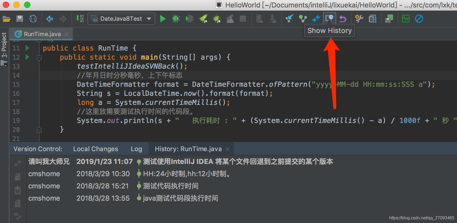Click the Save All floppy disk icon

pyautogui.click(x=19, y=19)
